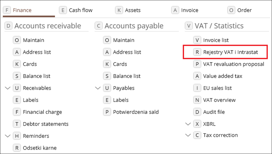
Task: Expand the XBRL chevron
Action: 188,124
